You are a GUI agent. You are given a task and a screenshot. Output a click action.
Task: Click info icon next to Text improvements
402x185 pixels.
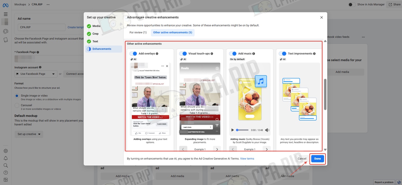314,54
